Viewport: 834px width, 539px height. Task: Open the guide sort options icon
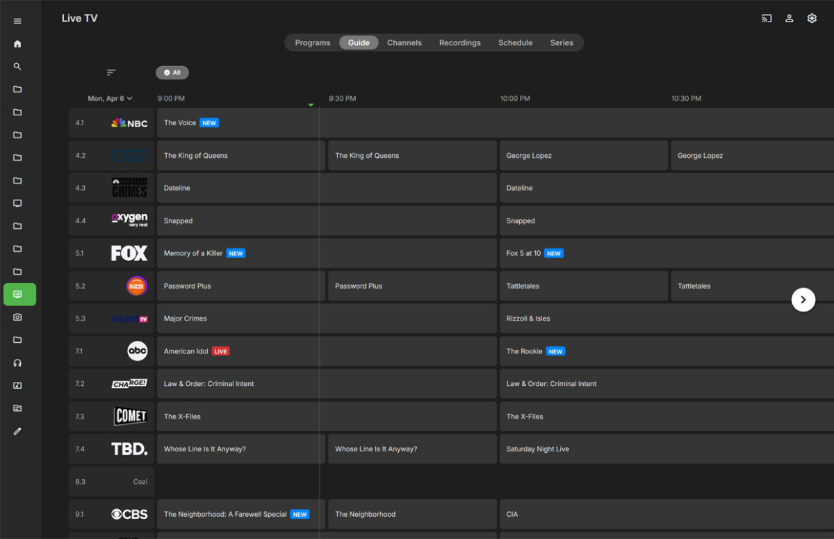(x=111, y=72)
